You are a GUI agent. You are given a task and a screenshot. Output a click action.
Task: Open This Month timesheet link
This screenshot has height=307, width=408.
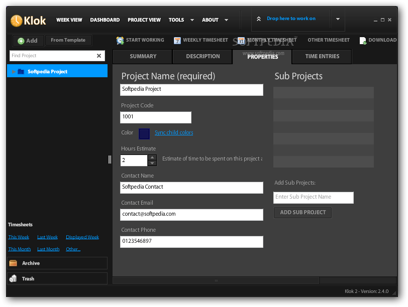click(x=20, y=249)
